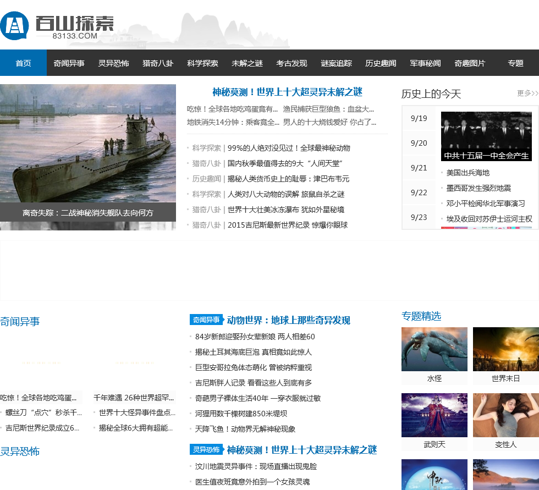Open 渔民捕获巨型狼鱼 article link
The image size is (539, 490).
329,109
